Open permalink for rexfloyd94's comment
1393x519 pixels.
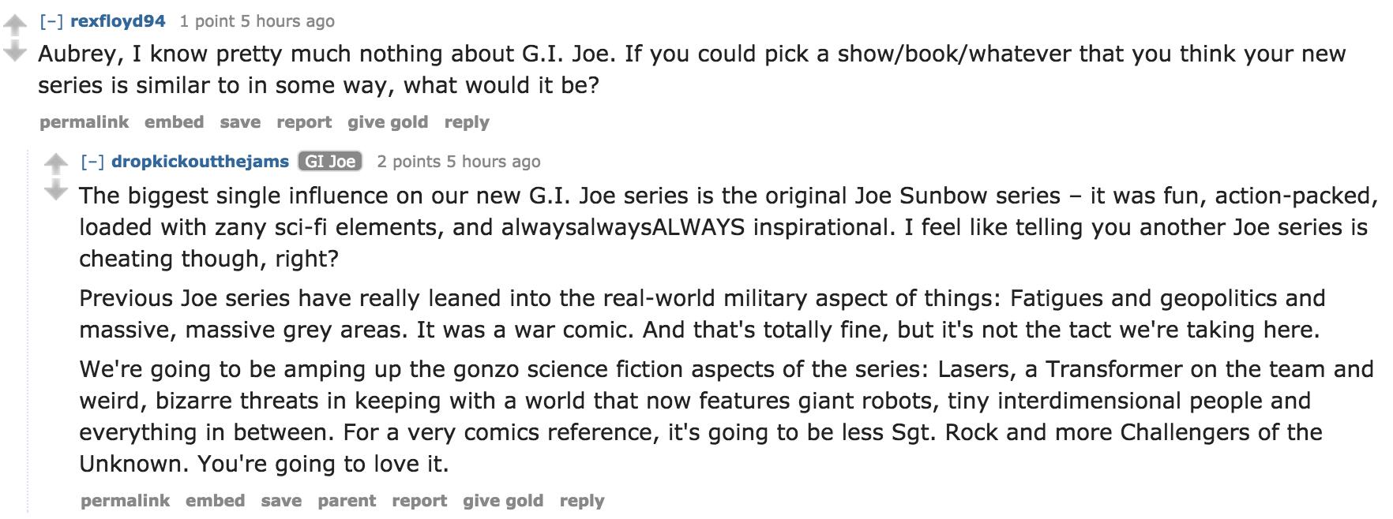(84, 122)
